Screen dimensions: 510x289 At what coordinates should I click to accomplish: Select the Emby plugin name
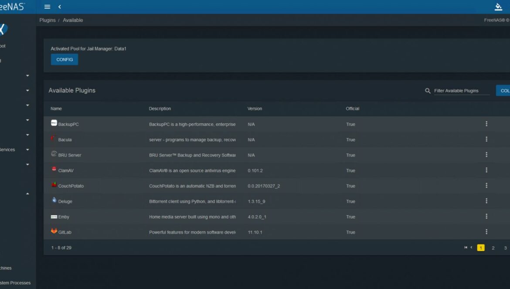pyautogui.click(x=64, y=217)
